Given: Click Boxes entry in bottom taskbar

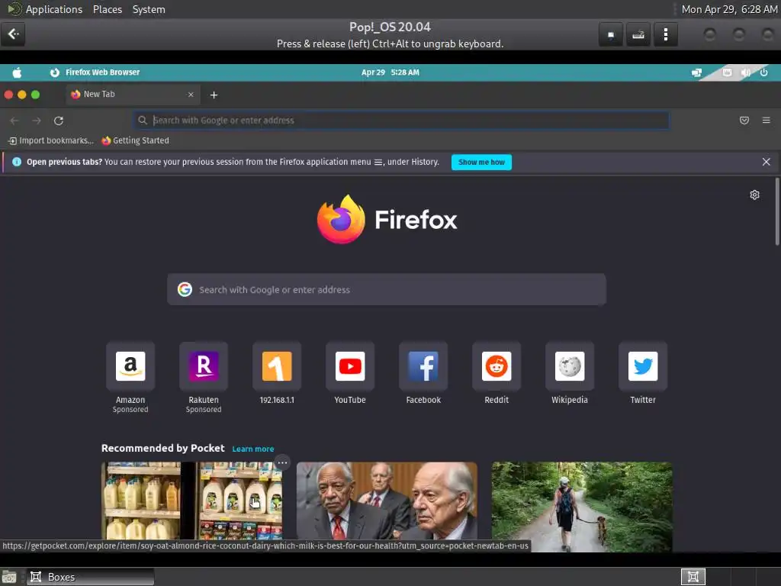Looking at the screenshot, I should [x=90, y=577].
